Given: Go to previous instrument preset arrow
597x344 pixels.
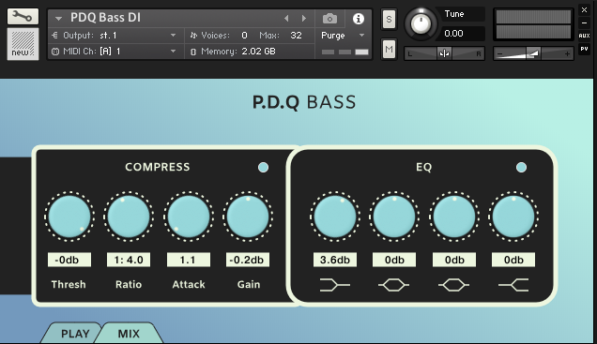Looking at the screenshot, I should [286, 18].
